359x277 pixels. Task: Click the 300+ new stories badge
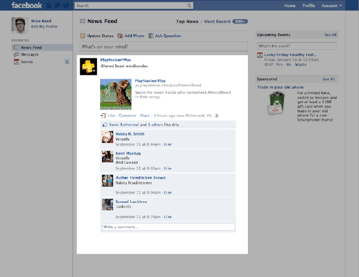coord(240,21)
